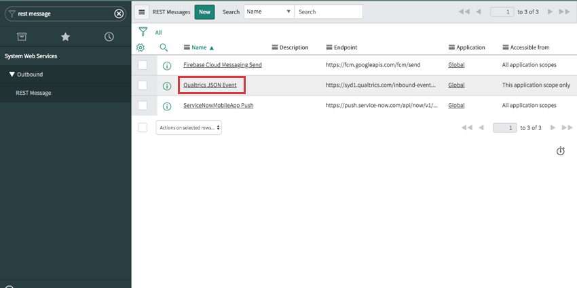The image size is (577, 288).
Task: Open the REST Message module
Action: [x=33, y=93]
